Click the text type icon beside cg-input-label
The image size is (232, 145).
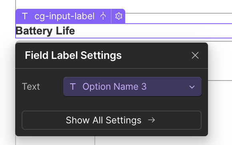pyautogui.click(x=25, y=16)
